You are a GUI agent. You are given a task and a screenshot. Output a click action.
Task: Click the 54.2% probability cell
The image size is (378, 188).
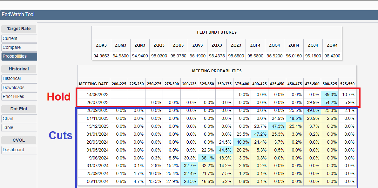click(x=330, y=102)
